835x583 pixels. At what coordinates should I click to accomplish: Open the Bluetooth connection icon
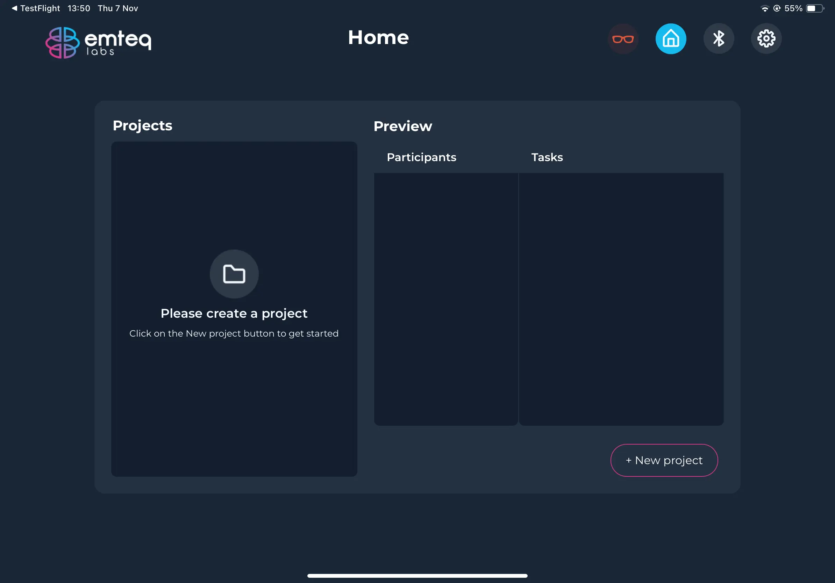pyautogui.click(x=719, y=38)
